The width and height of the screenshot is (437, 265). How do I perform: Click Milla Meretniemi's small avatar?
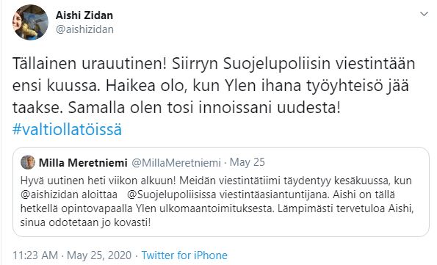(28, 162)
